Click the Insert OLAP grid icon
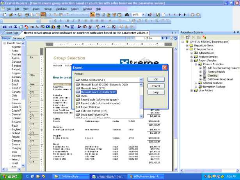The image size is (240, 180). tap(26, 27)
